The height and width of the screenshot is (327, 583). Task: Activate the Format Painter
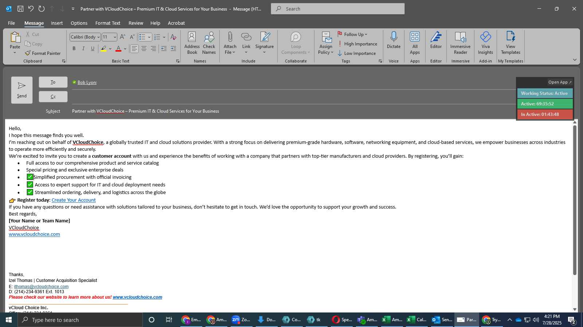tap(43, 53)
